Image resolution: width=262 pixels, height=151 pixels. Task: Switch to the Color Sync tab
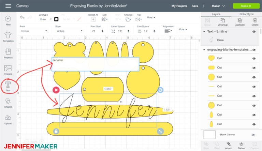(246, 14)
